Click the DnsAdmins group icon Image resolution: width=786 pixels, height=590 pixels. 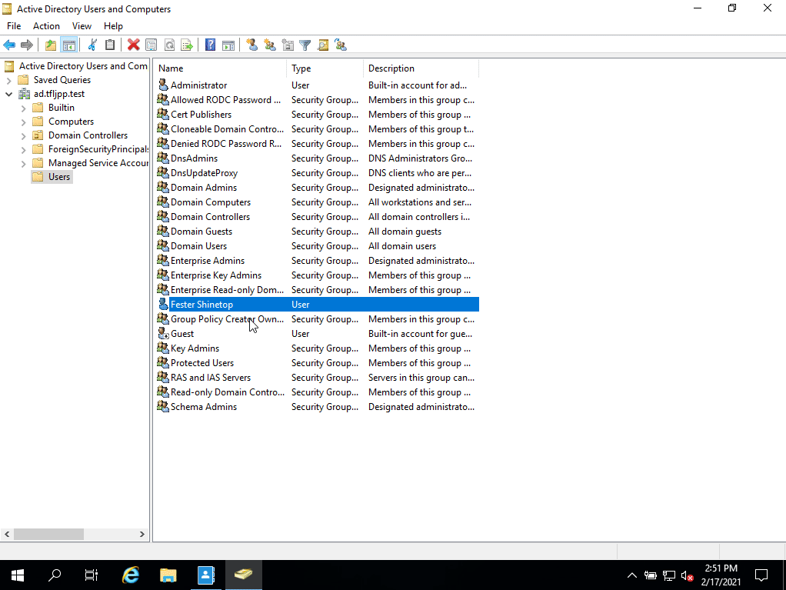point(163,158)
